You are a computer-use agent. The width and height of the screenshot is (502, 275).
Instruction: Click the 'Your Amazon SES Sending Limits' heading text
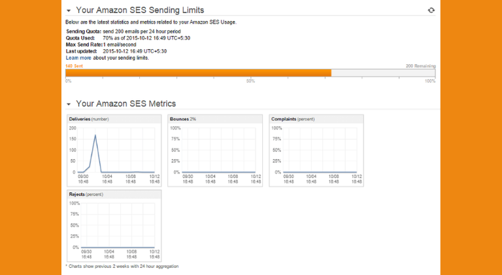point(139,10)
